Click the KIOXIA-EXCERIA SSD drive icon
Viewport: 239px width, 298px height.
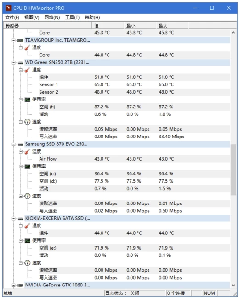point(20,219)
